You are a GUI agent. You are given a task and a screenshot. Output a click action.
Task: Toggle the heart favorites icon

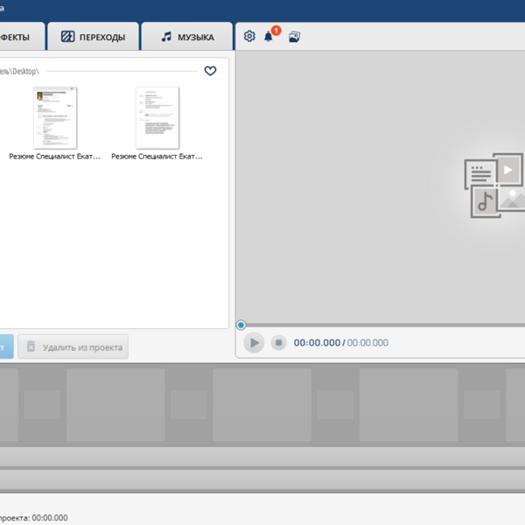(210, 71)
